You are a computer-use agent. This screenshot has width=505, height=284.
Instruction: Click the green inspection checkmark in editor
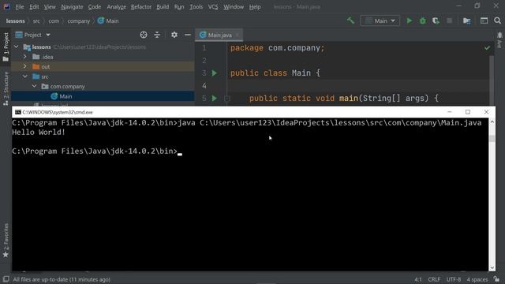488,48
